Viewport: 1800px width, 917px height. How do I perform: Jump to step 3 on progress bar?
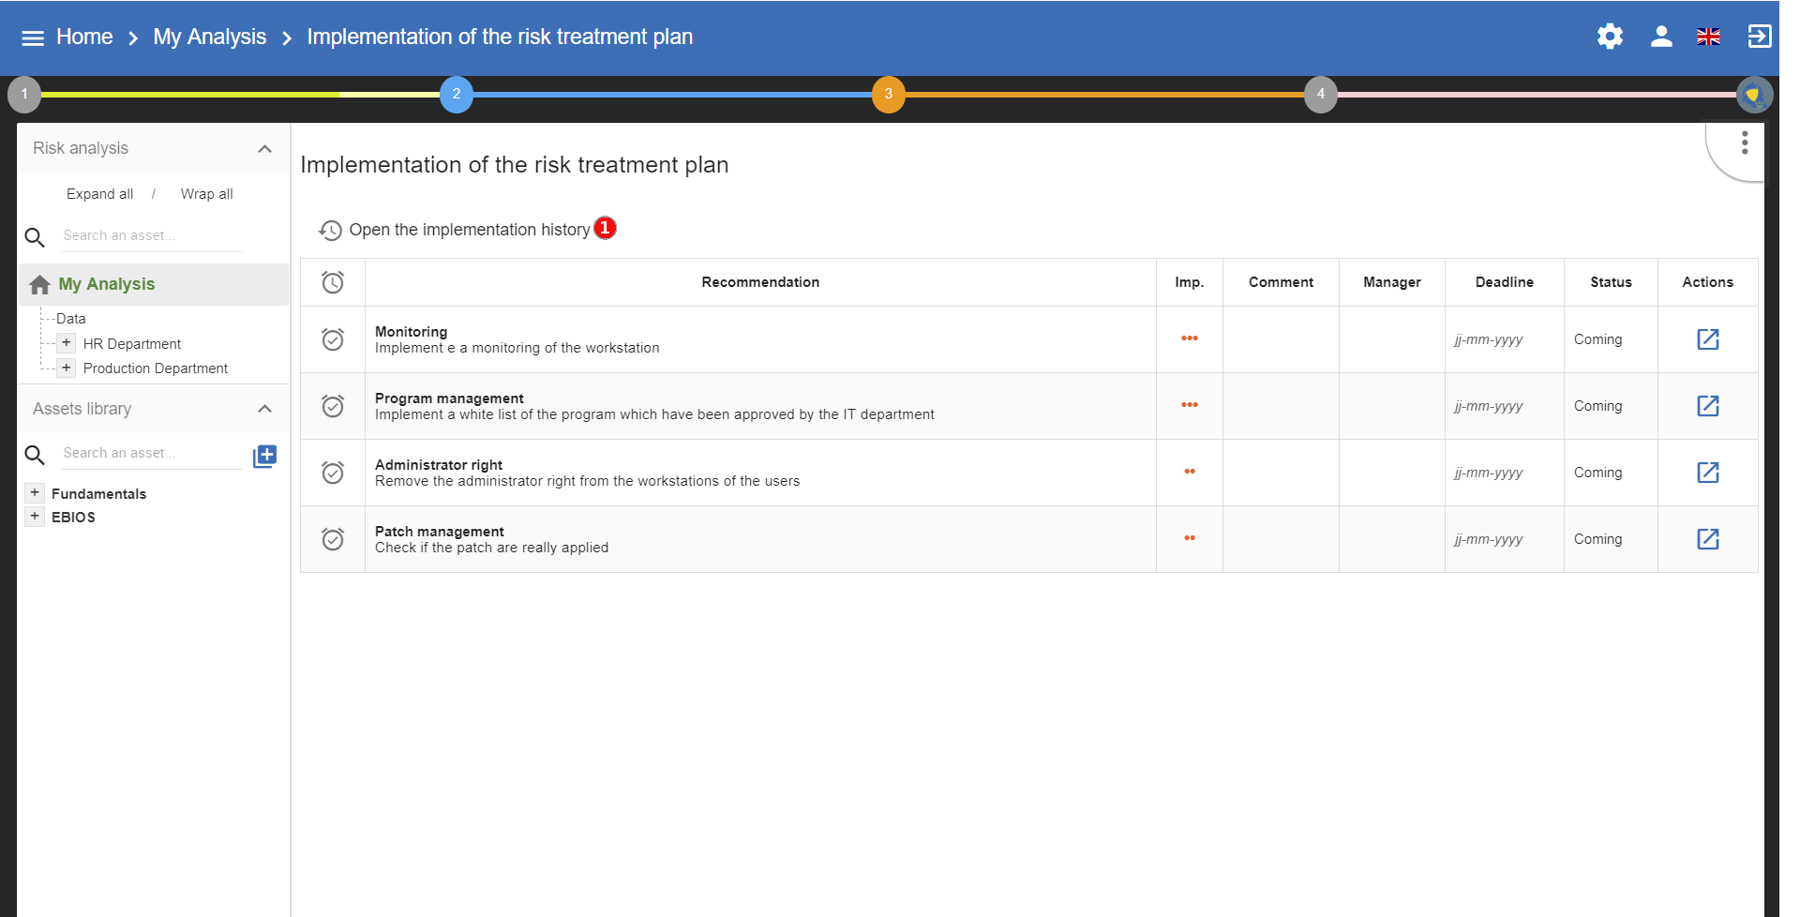[x=888, y=94]
